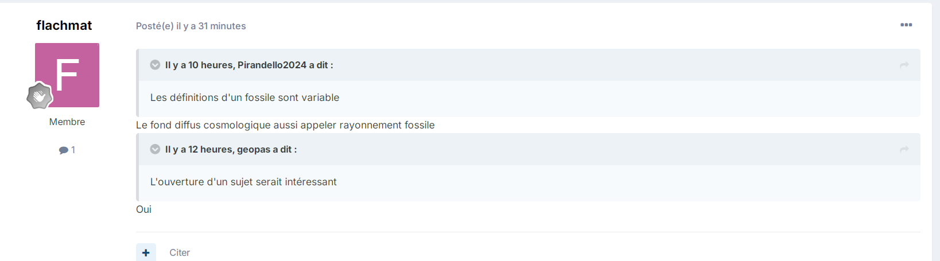Click the plus multi-quote button
This screenshot has height=261, width=940.
(146, 252)
